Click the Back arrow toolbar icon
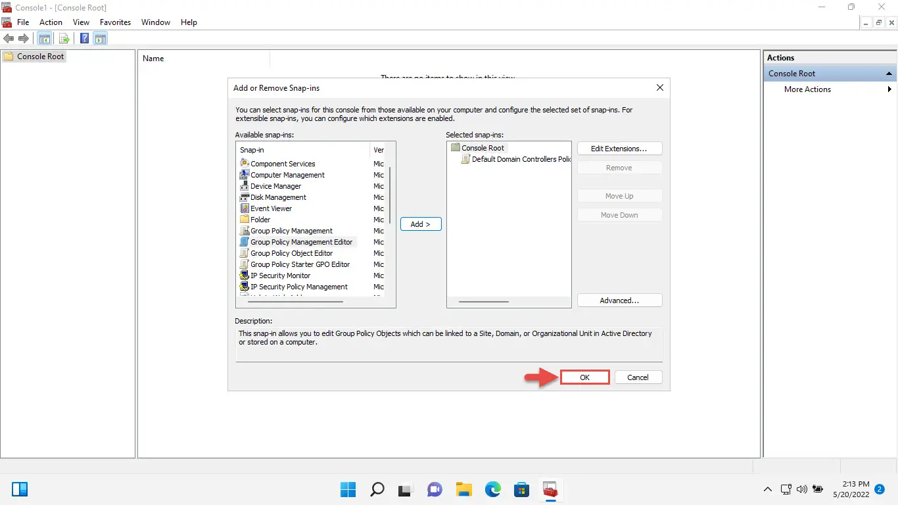This screenshot has height=505, width=898. tap(9, 39)
